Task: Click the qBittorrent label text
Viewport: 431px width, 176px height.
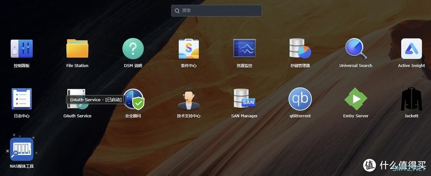Action: click(300, 116)
